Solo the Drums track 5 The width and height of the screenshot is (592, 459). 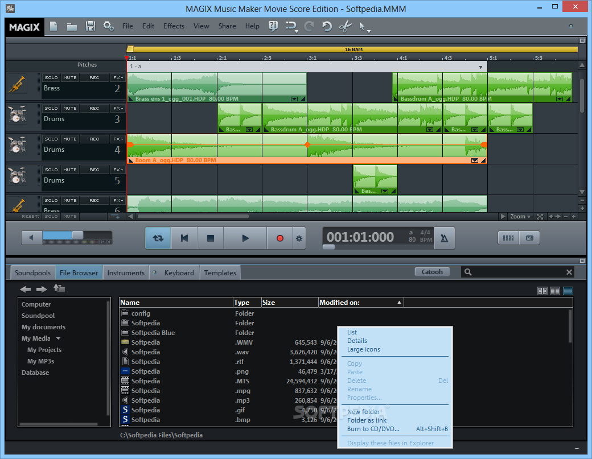click(x=51, y=169)
